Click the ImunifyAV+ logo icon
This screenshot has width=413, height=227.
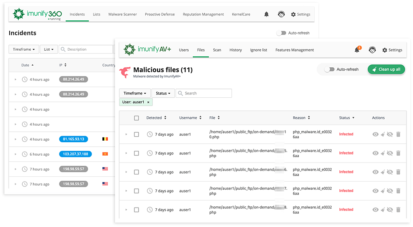coord(129,49)
